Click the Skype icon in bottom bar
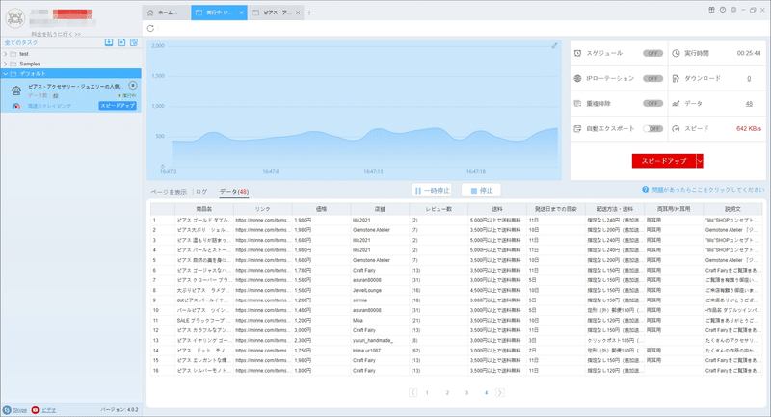The height and width of the screenshot is (417, 771). 7,410
